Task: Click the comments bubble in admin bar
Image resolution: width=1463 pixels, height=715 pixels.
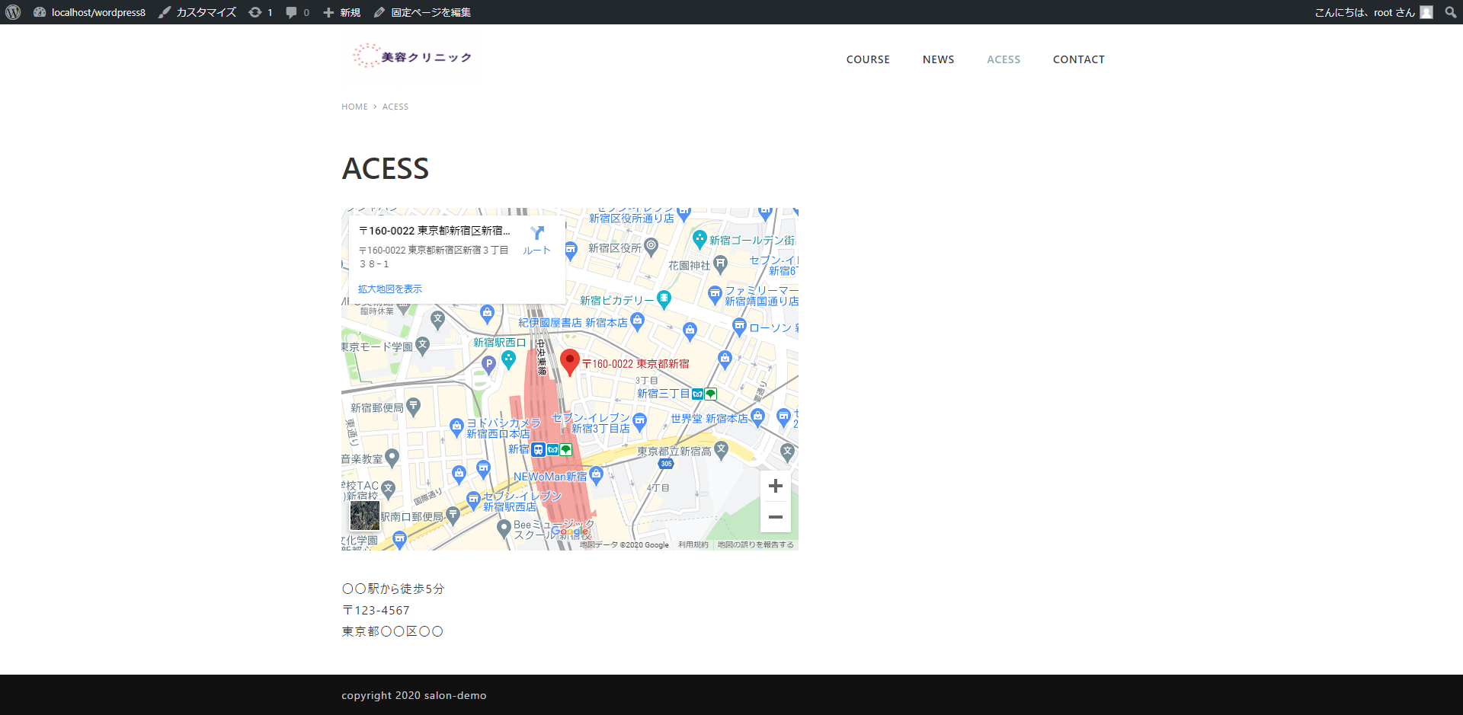Action: point(296,12)
